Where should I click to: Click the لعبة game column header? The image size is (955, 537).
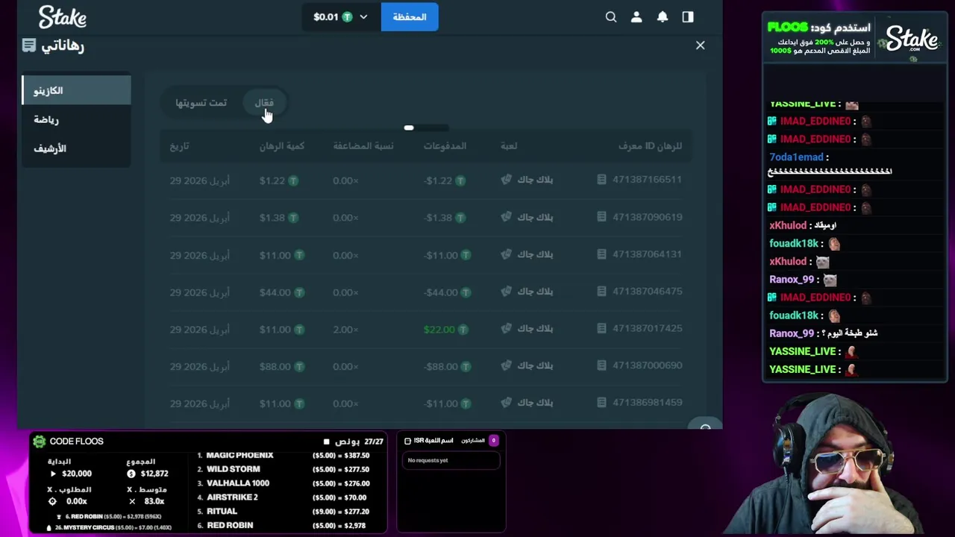[509, 146]
